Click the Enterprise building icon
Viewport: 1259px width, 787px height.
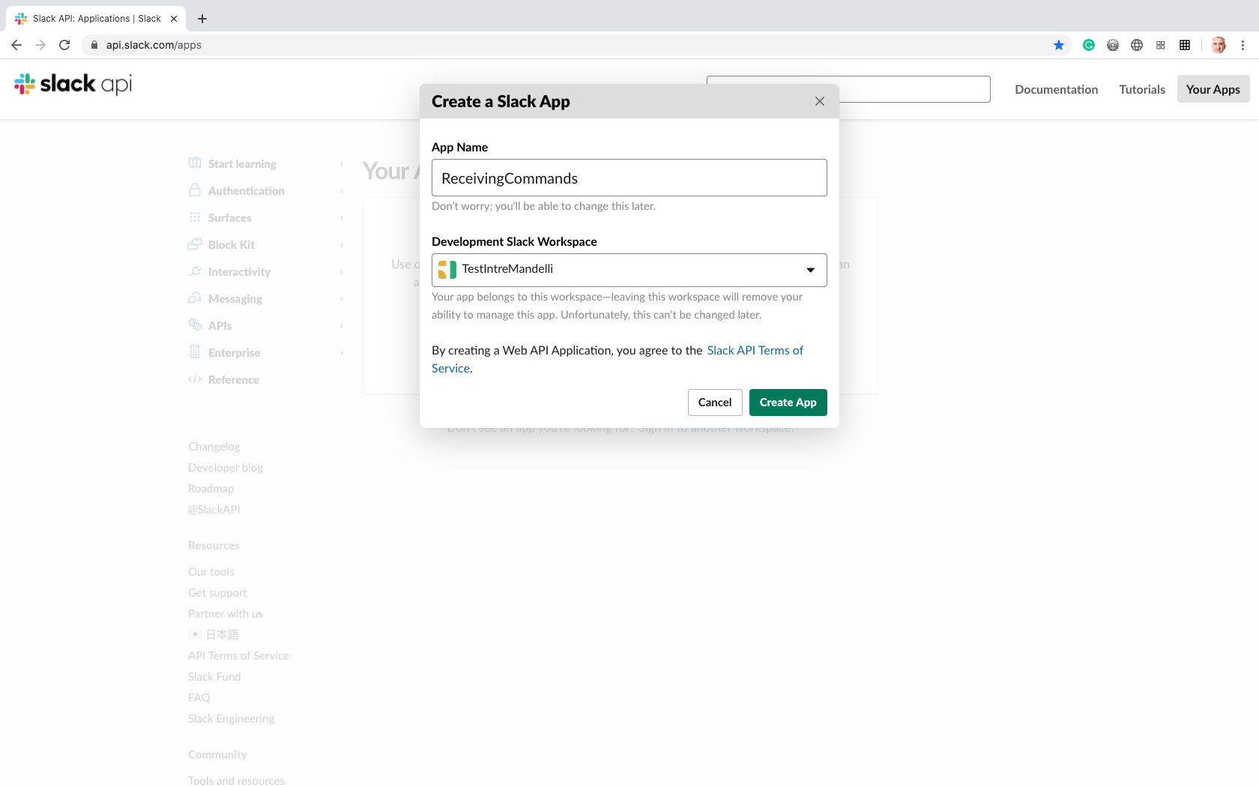(195, 352)
